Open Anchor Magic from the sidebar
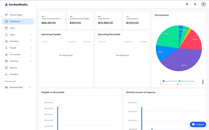This screenshot has height=130, width=209. (x=16, y=15)
